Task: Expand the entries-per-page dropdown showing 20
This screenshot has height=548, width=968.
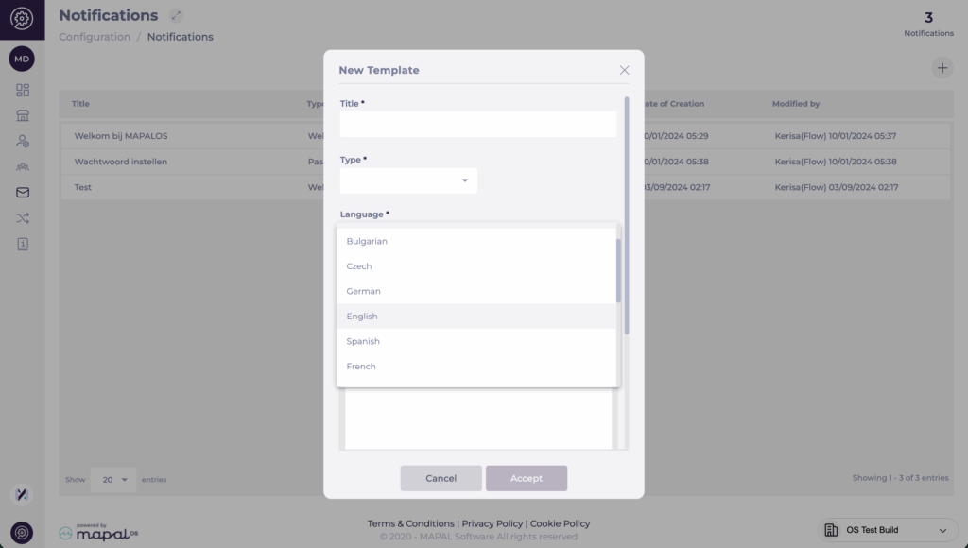Action: tap(113, 480)
